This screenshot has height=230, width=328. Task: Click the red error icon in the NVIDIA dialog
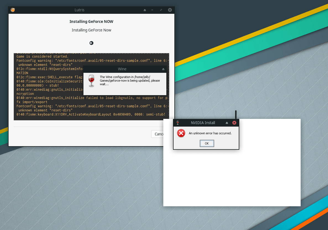pyautogui.click(x=181, y=133)
